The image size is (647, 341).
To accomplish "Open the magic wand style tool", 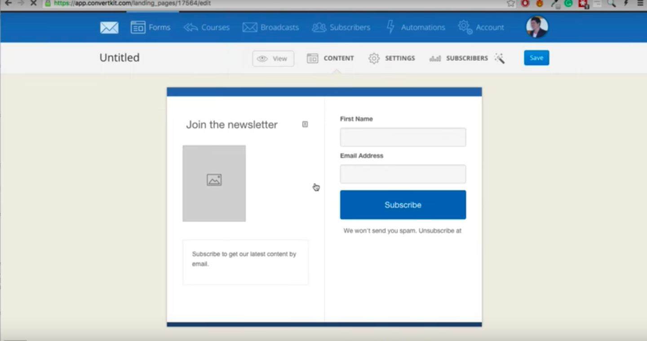I will pos(500,58).
